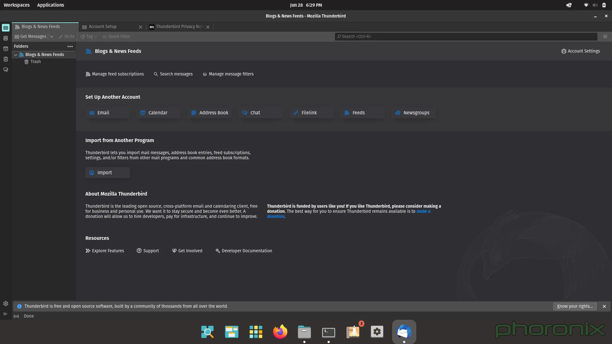Screen dimensions: 612x344
Task: Open the application grid dock icon
Action: tap(256, 332)
